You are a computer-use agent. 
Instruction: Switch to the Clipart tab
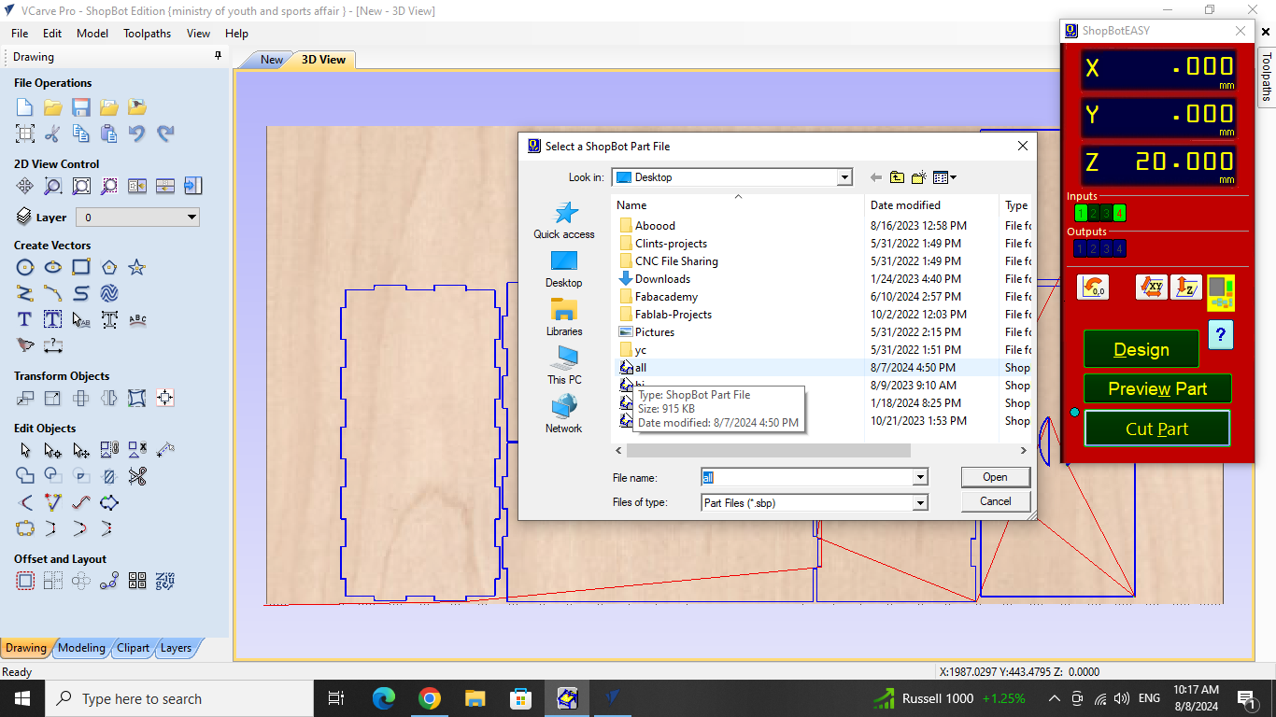(x=133, y=648)
